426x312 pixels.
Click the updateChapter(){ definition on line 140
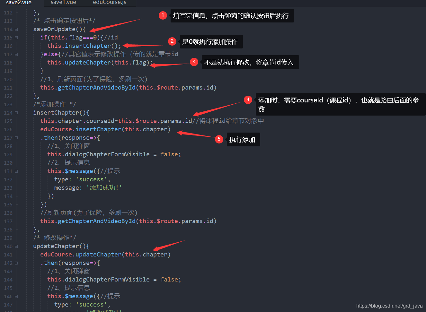[x=61, y=246]
